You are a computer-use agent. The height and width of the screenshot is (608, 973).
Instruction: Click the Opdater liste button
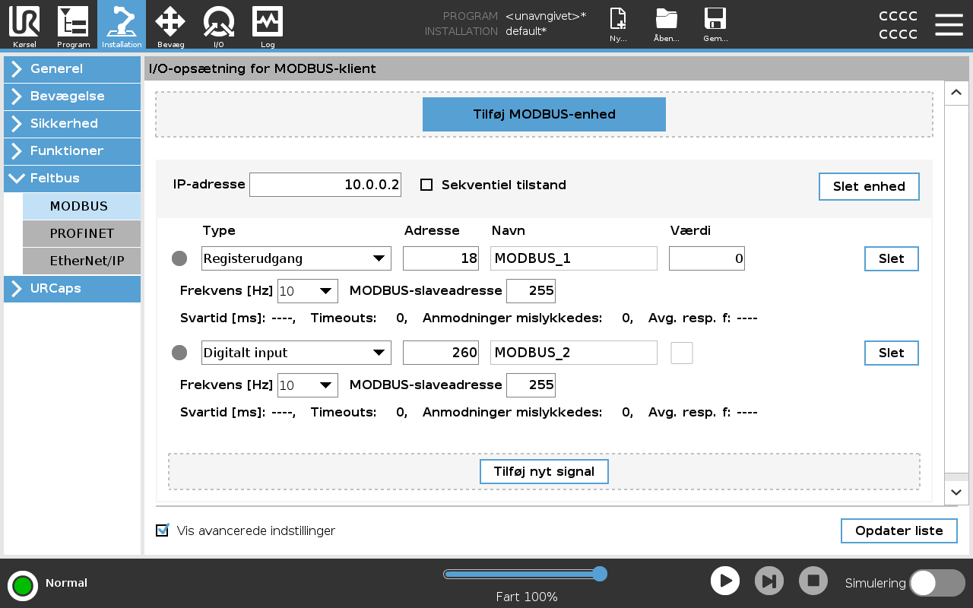(x=899, y=530)
